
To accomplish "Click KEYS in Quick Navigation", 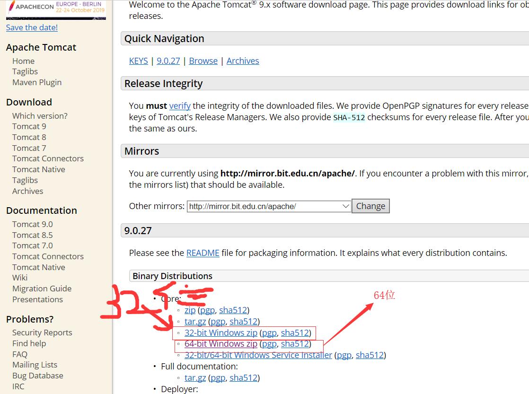I will [138, 61].
